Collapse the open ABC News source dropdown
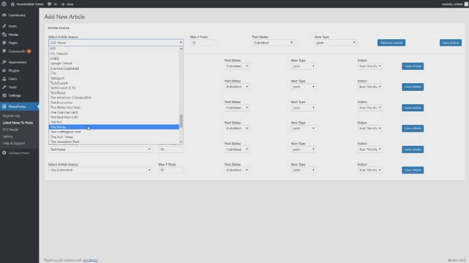Viewport: 469px width, 263px height. [x=115, y=43]
